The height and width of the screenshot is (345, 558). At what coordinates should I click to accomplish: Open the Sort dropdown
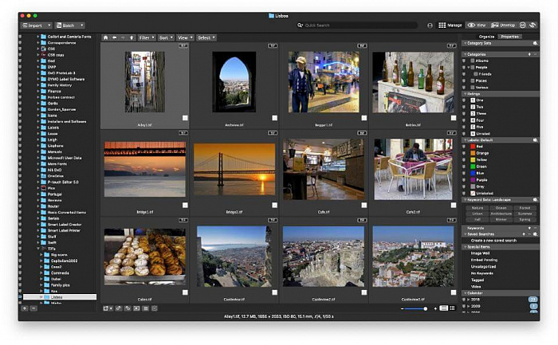(166, 37)
